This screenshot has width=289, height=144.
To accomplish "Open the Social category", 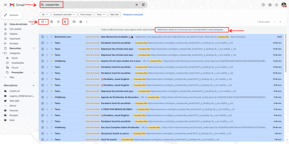I will point(14,58).
